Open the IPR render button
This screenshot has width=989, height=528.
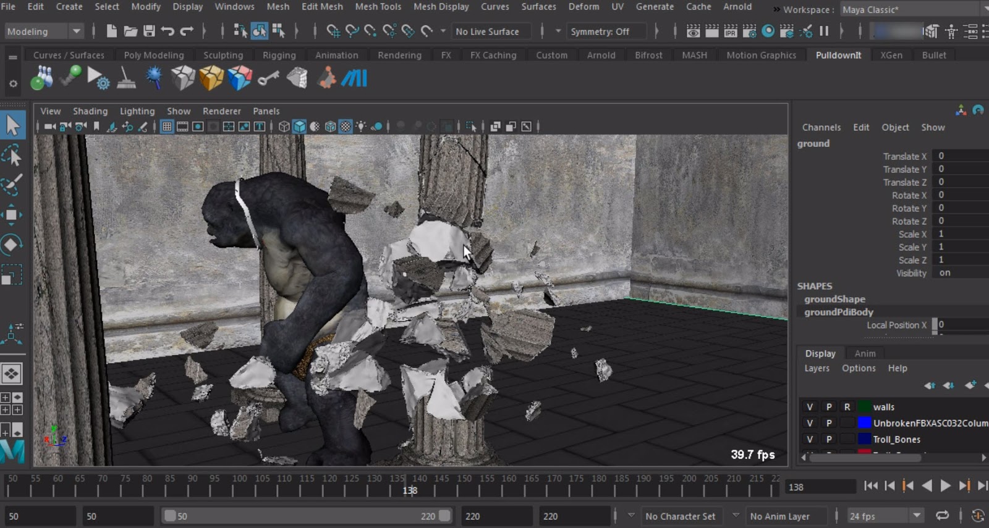tap(731, 31)
